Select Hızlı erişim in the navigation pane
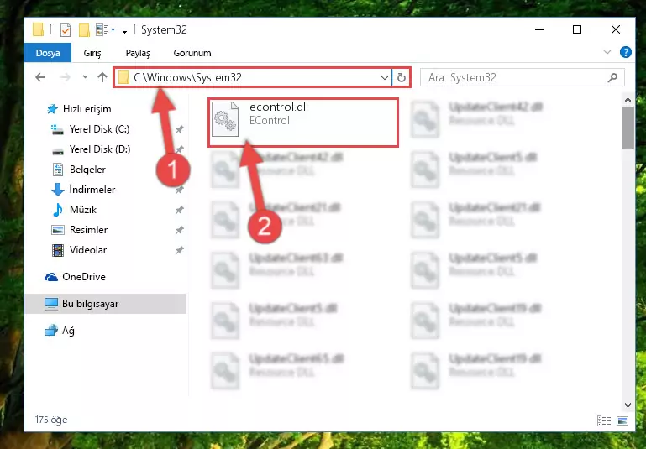 (87, 109)
